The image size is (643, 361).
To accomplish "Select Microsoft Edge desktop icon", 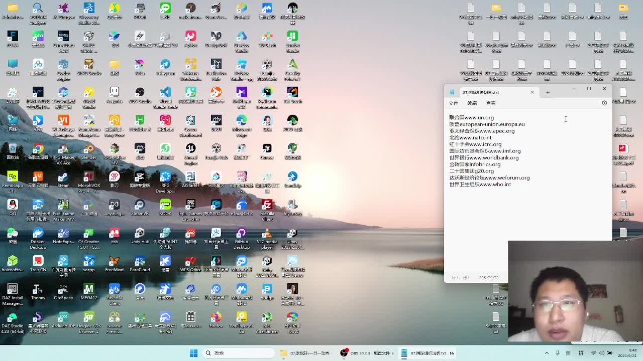I will click(242, 125).
